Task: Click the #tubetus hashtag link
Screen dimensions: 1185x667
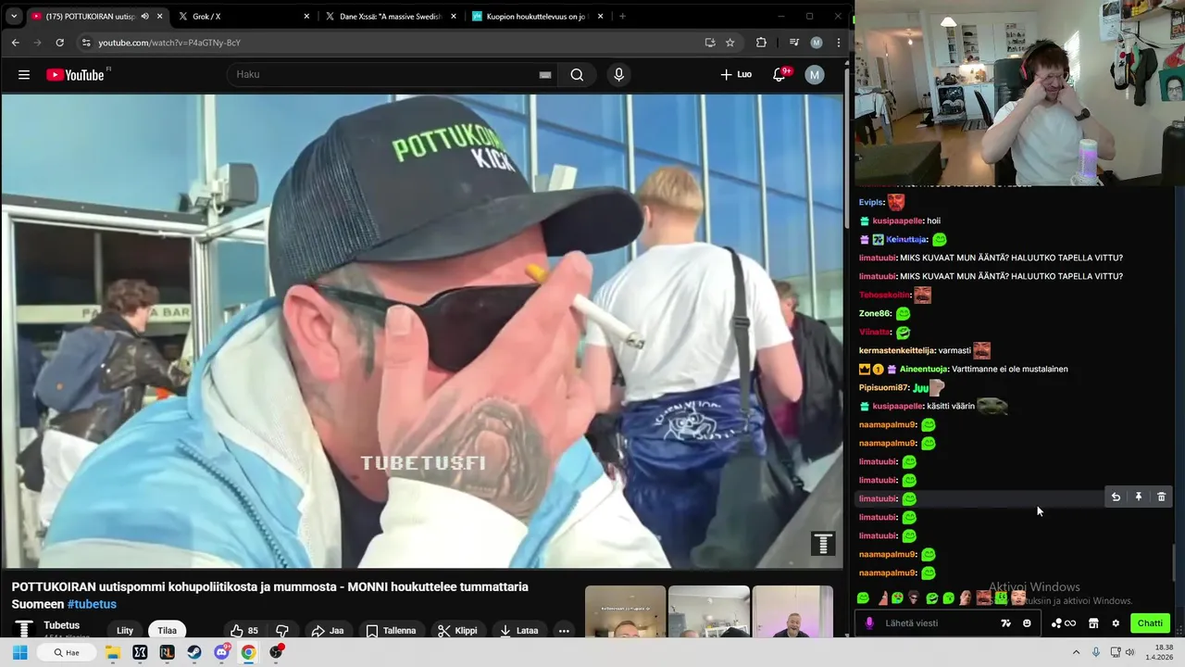Action: click(92, 604)
